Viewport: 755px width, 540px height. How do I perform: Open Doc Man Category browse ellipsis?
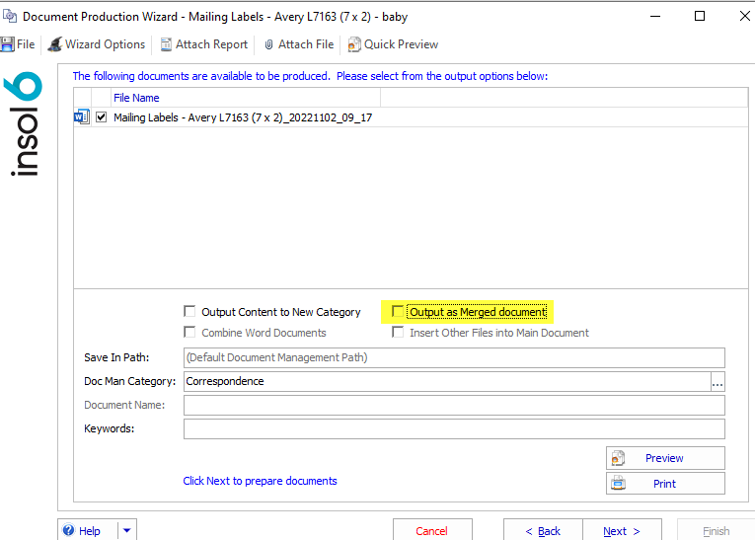(x=717, y=382)
